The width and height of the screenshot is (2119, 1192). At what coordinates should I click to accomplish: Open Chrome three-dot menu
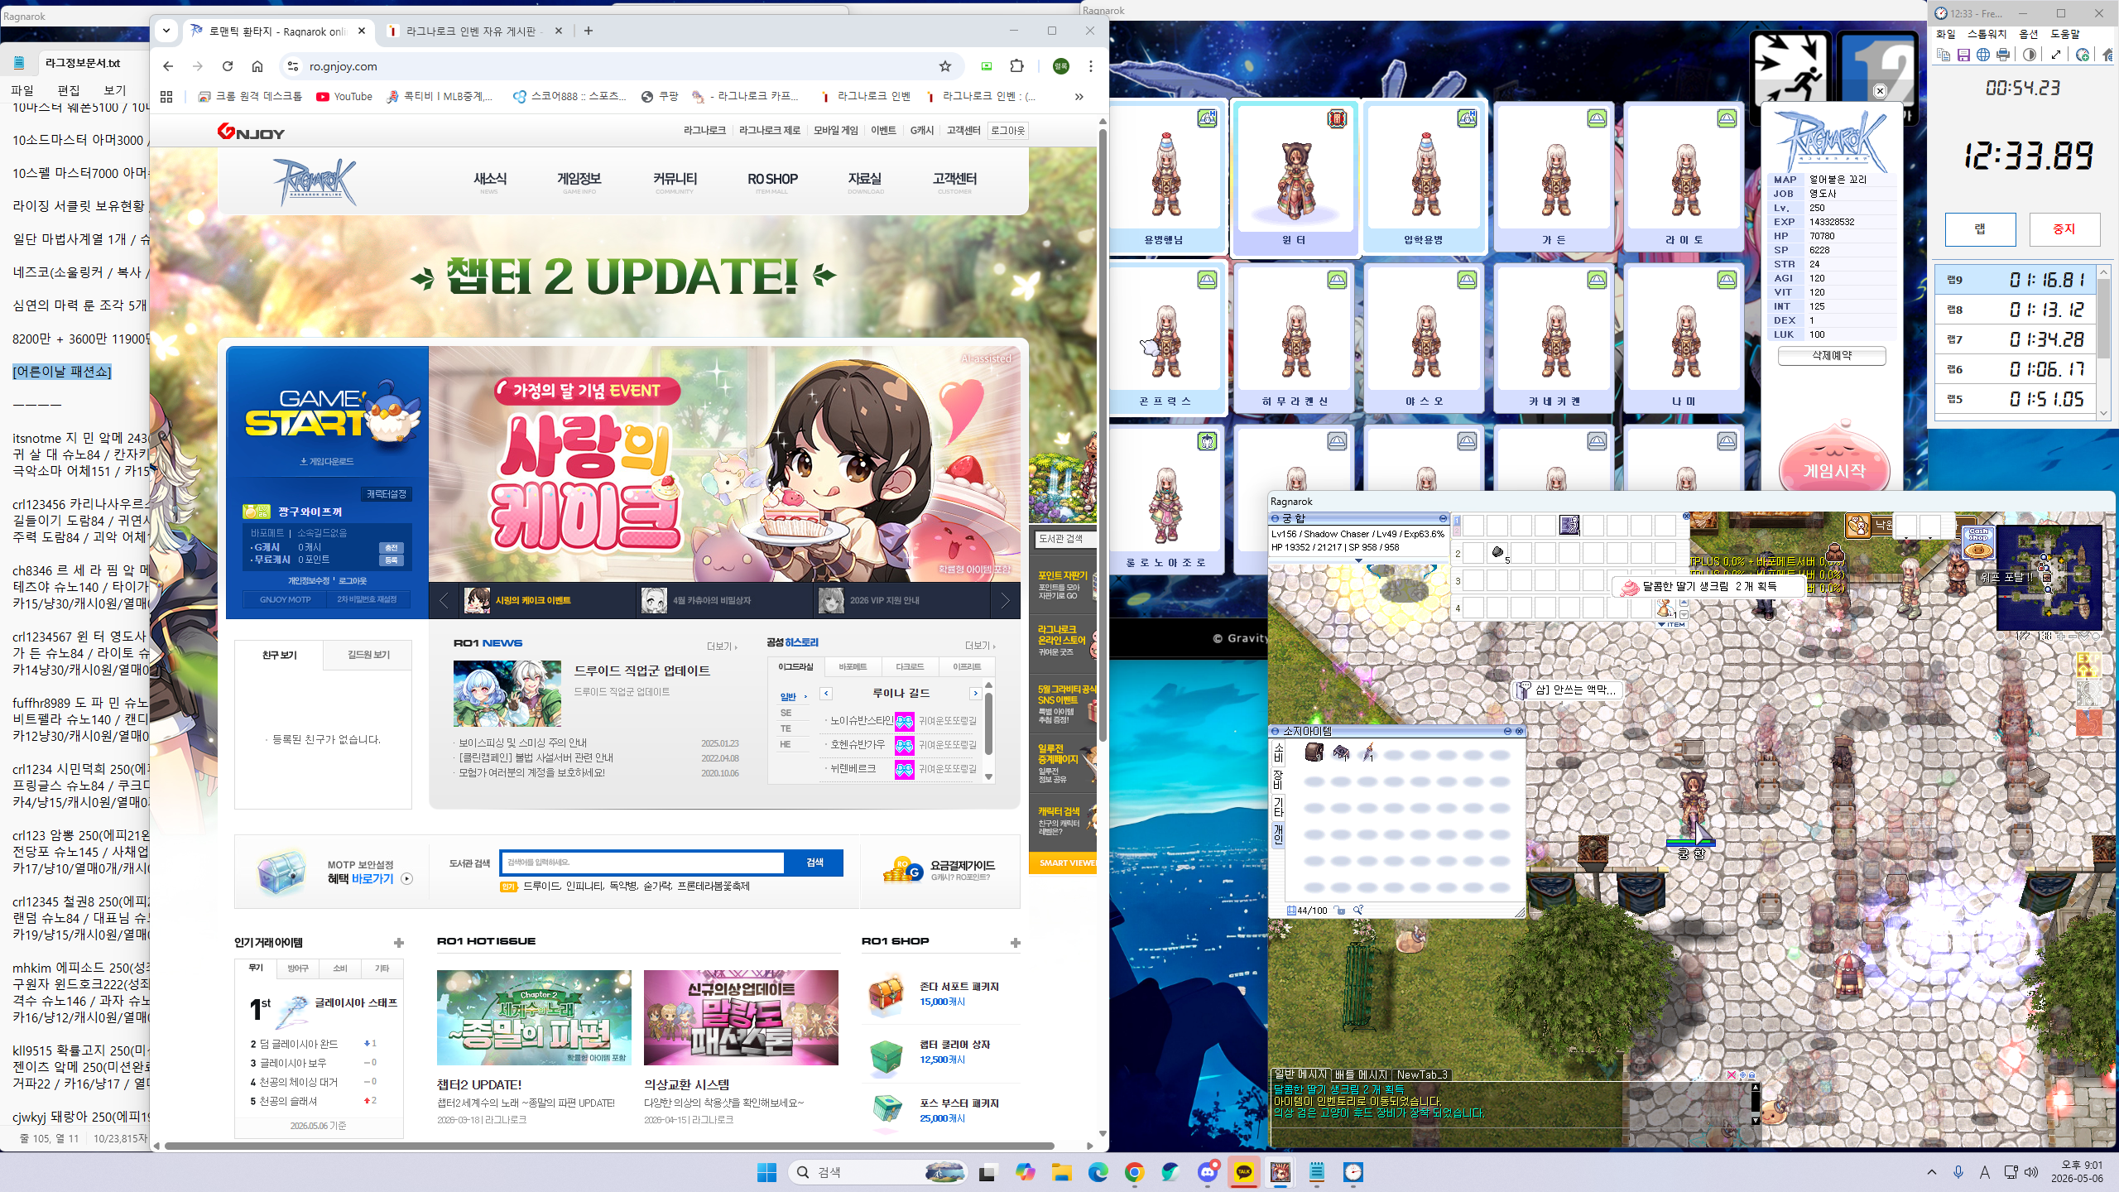tap(1091, 66)
